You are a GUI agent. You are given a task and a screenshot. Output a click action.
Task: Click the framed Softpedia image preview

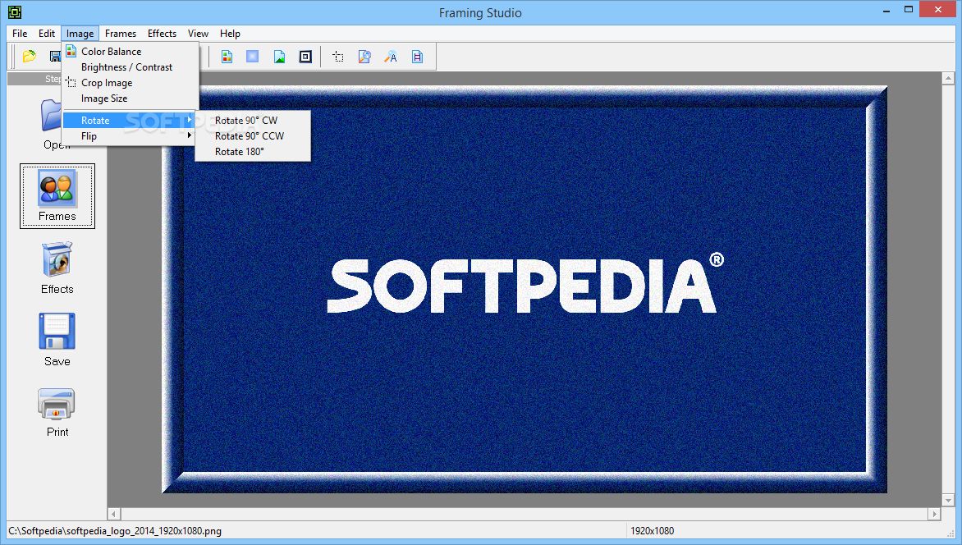[x=525, y=289]
